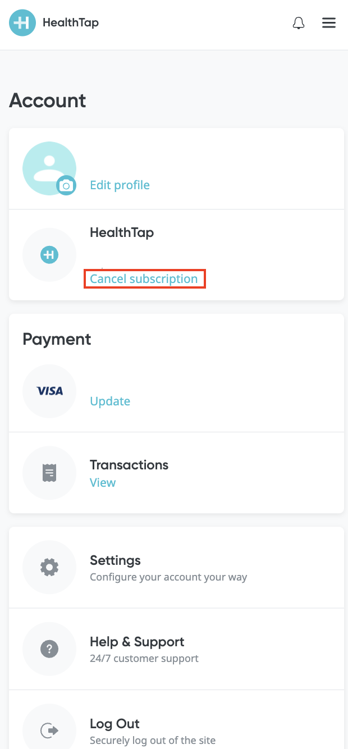Click the HealthTap logo icon in header
Viewport: 348px width, 749px height.
coord(22,23)
